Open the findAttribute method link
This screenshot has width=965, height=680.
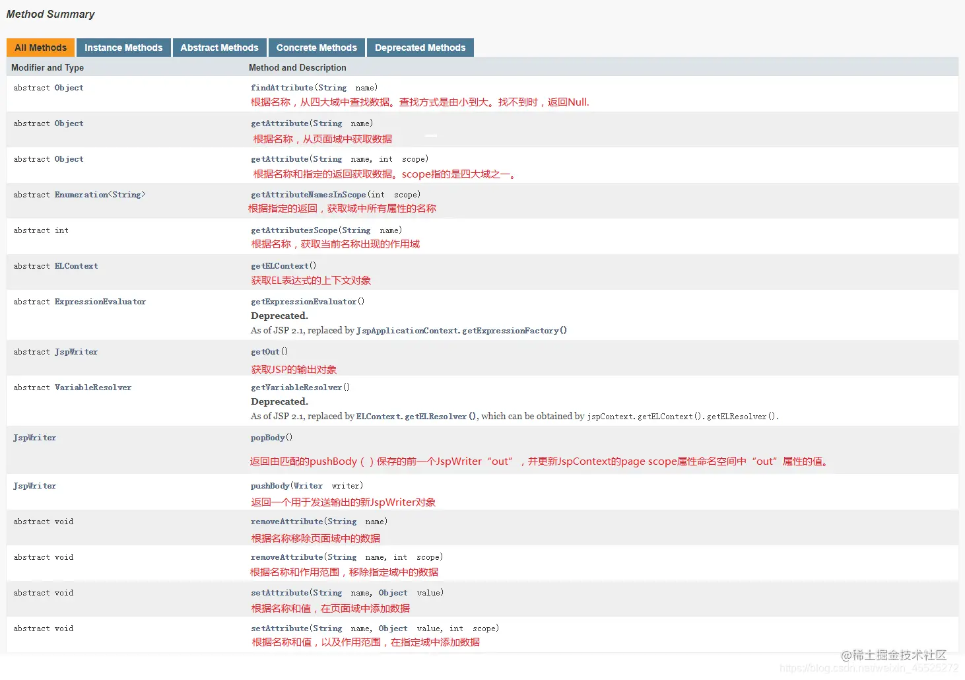click(282, 88)
